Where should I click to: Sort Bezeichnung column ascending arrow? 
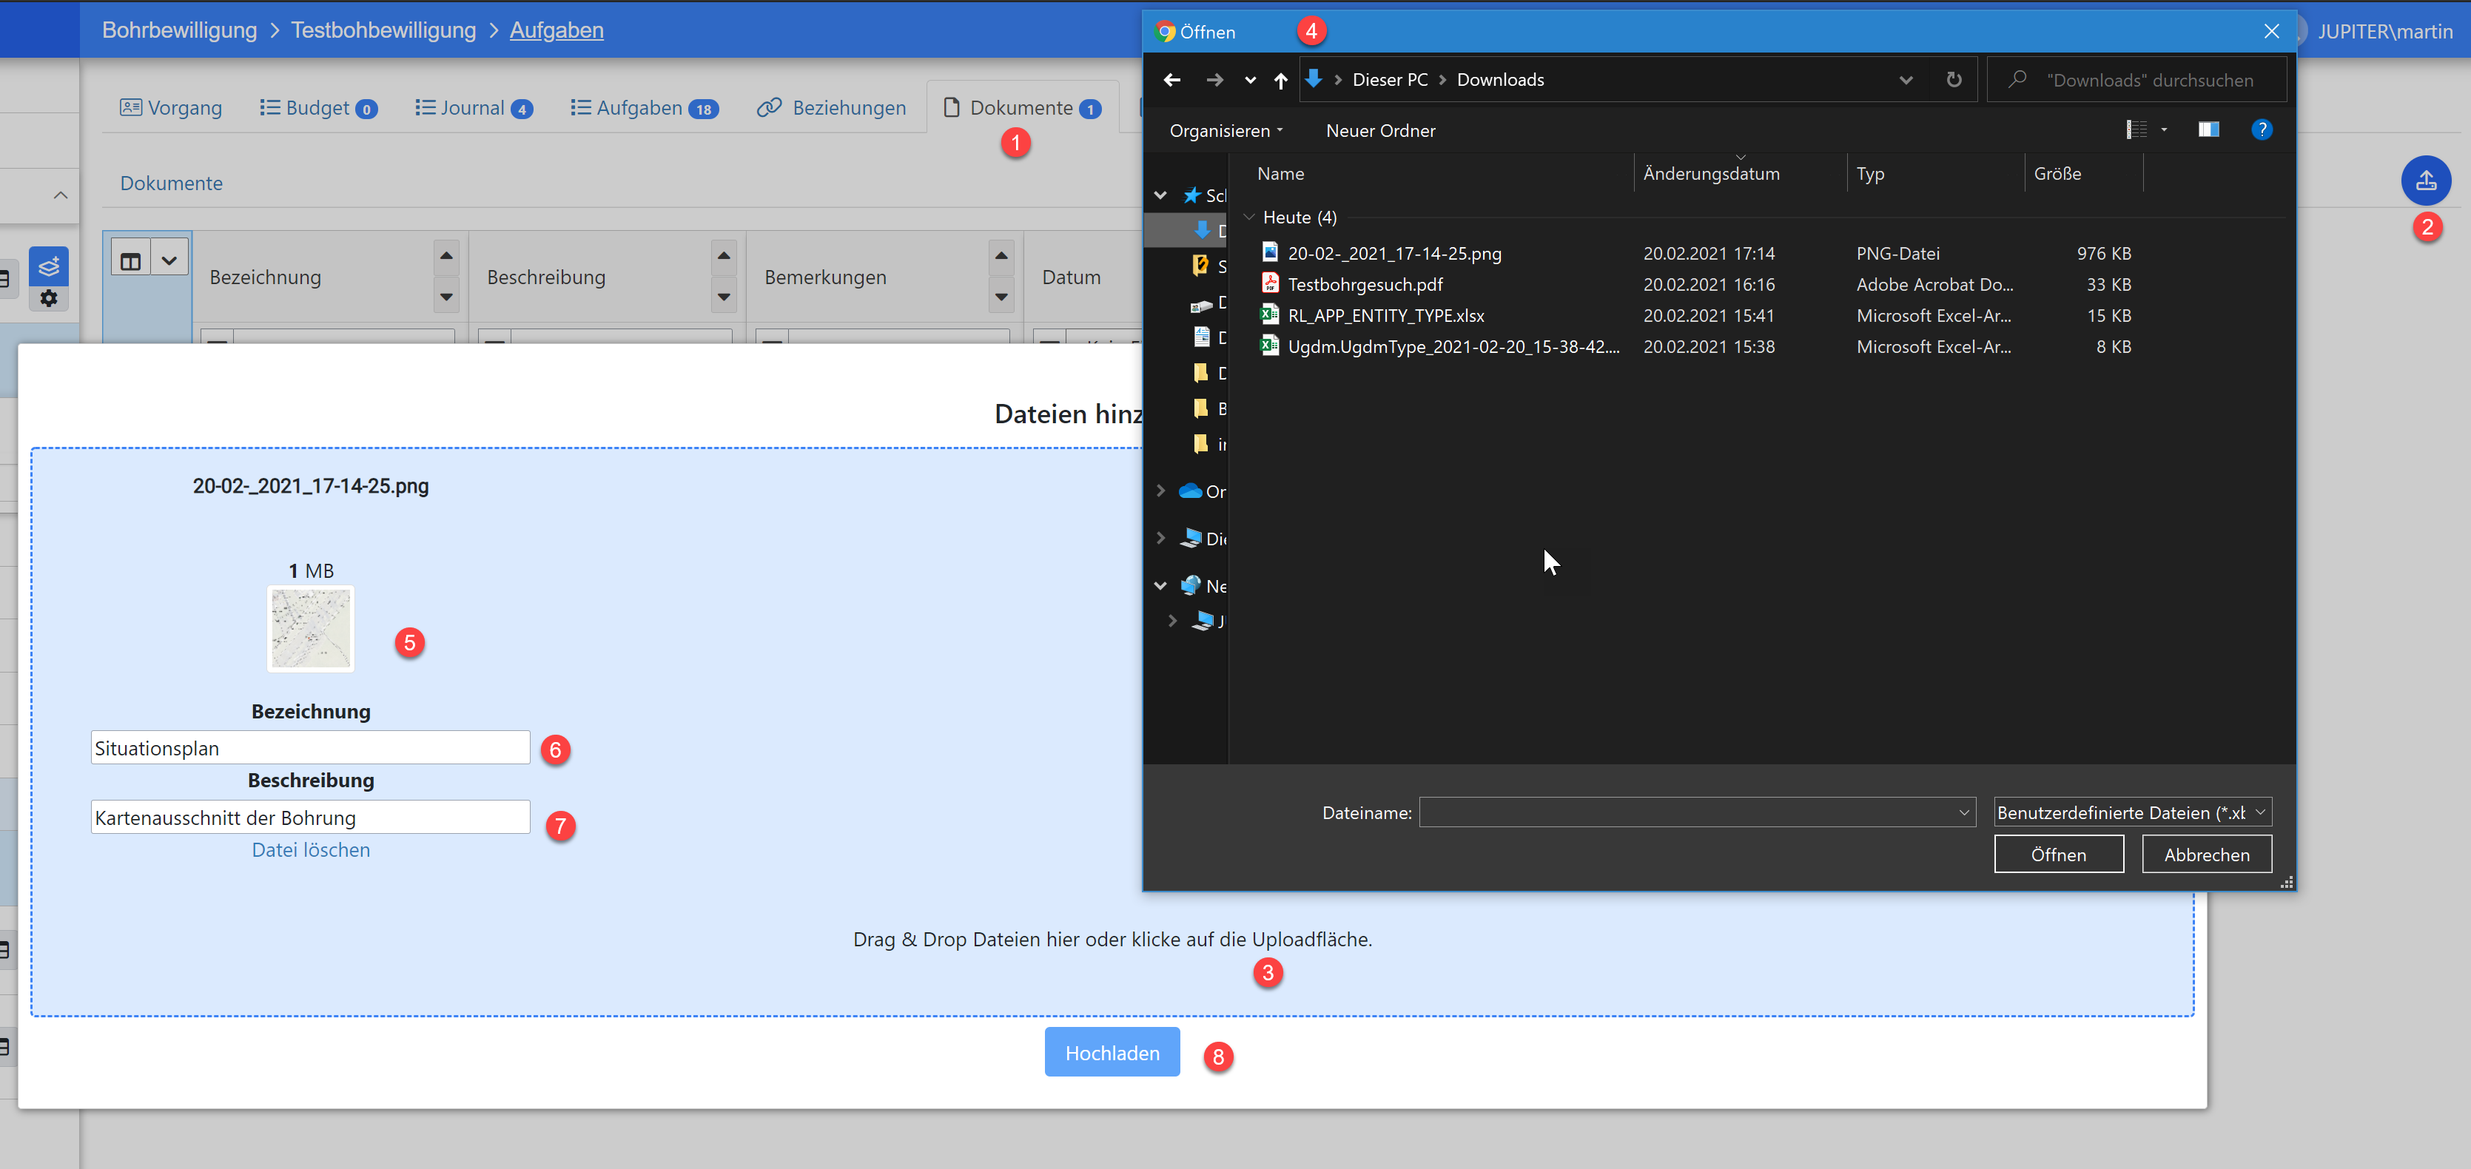tap(446, 256)
